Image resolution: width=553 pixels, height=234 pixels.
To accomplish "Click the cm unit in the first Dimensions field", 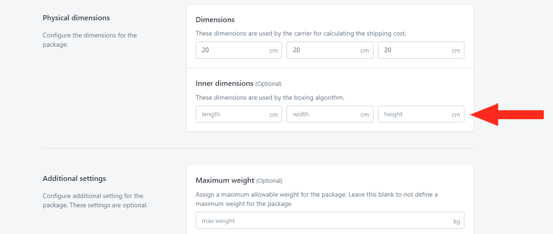I will coord(274,51).
